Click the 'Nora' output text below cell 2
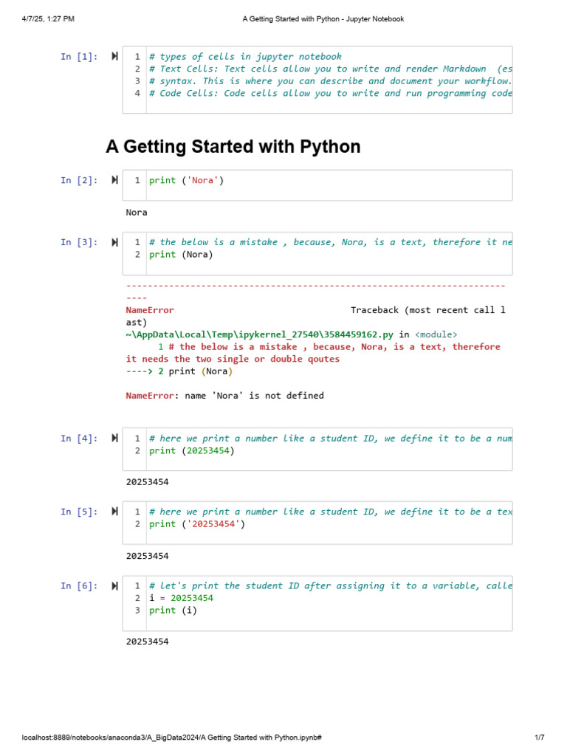The height and width of the screenshot is (756, 567). pyautogui.click(x=137, y=213)
